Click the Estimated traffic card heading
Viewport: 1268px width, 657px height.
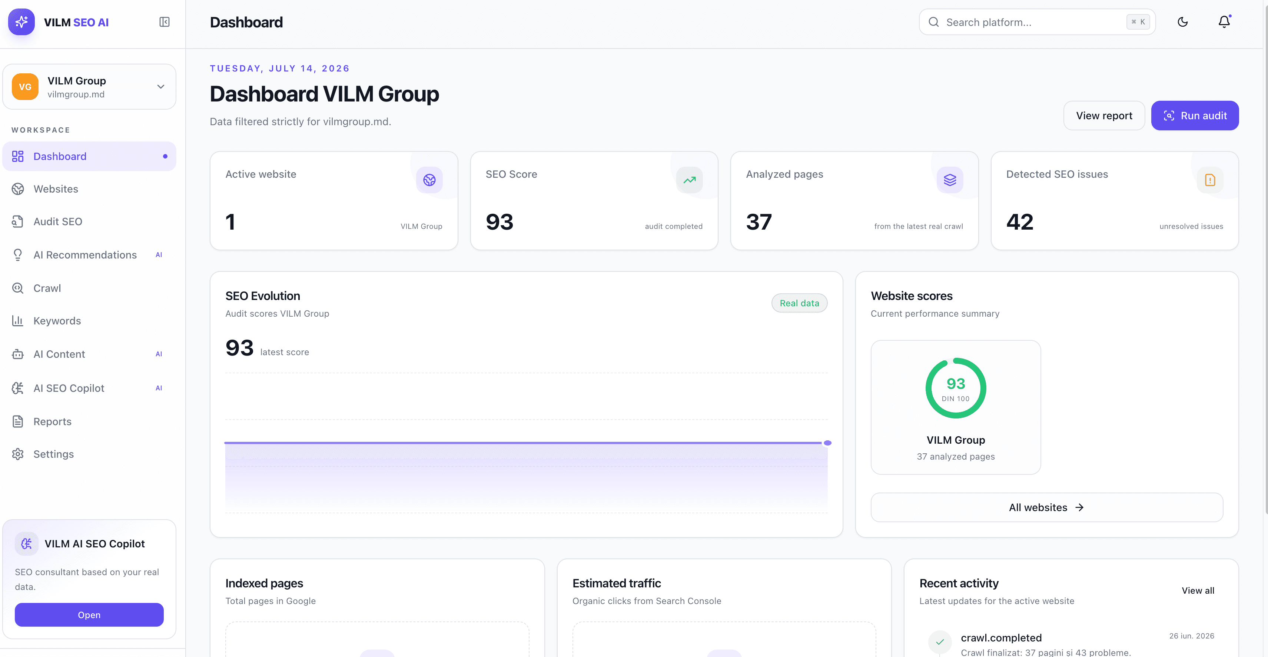click(x=616, y=583)
